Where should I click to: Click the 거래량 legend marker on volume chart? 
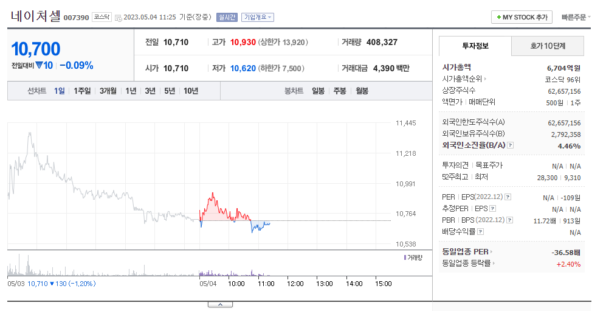[405, 257]
